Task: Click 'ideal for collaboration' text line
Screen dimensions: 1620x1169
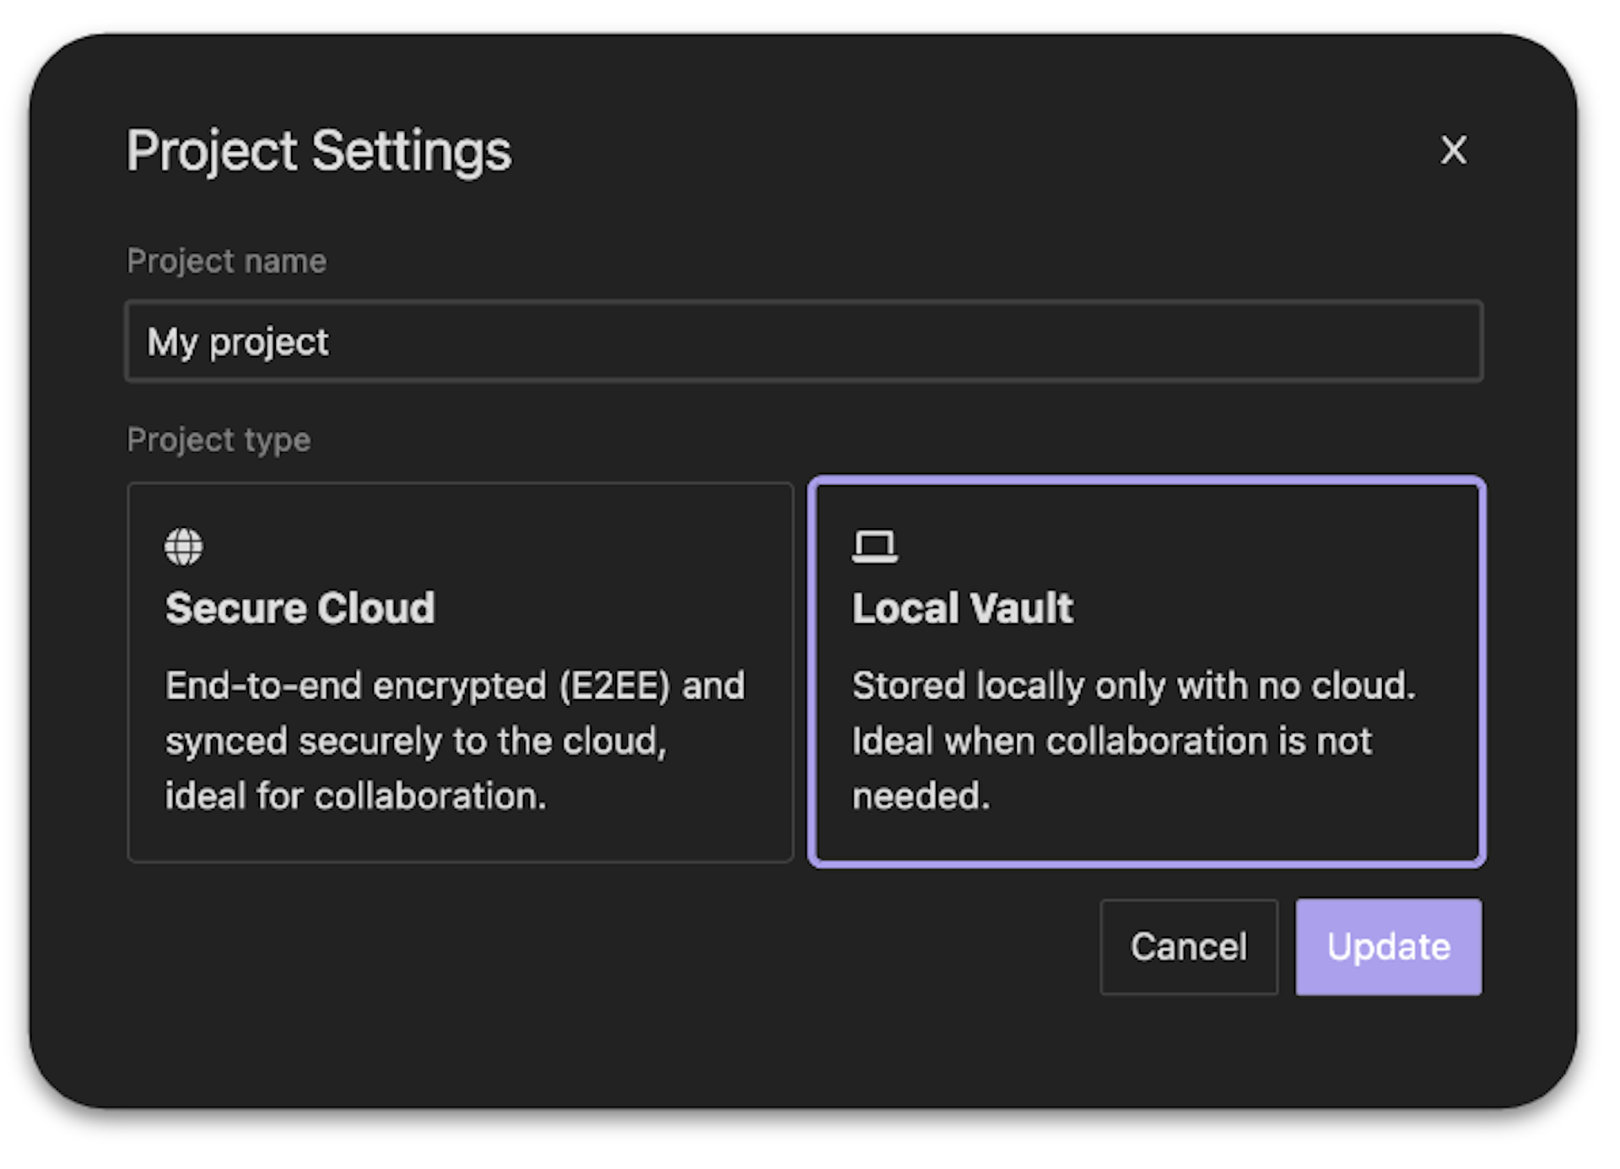Action: [x=355, y=796]
